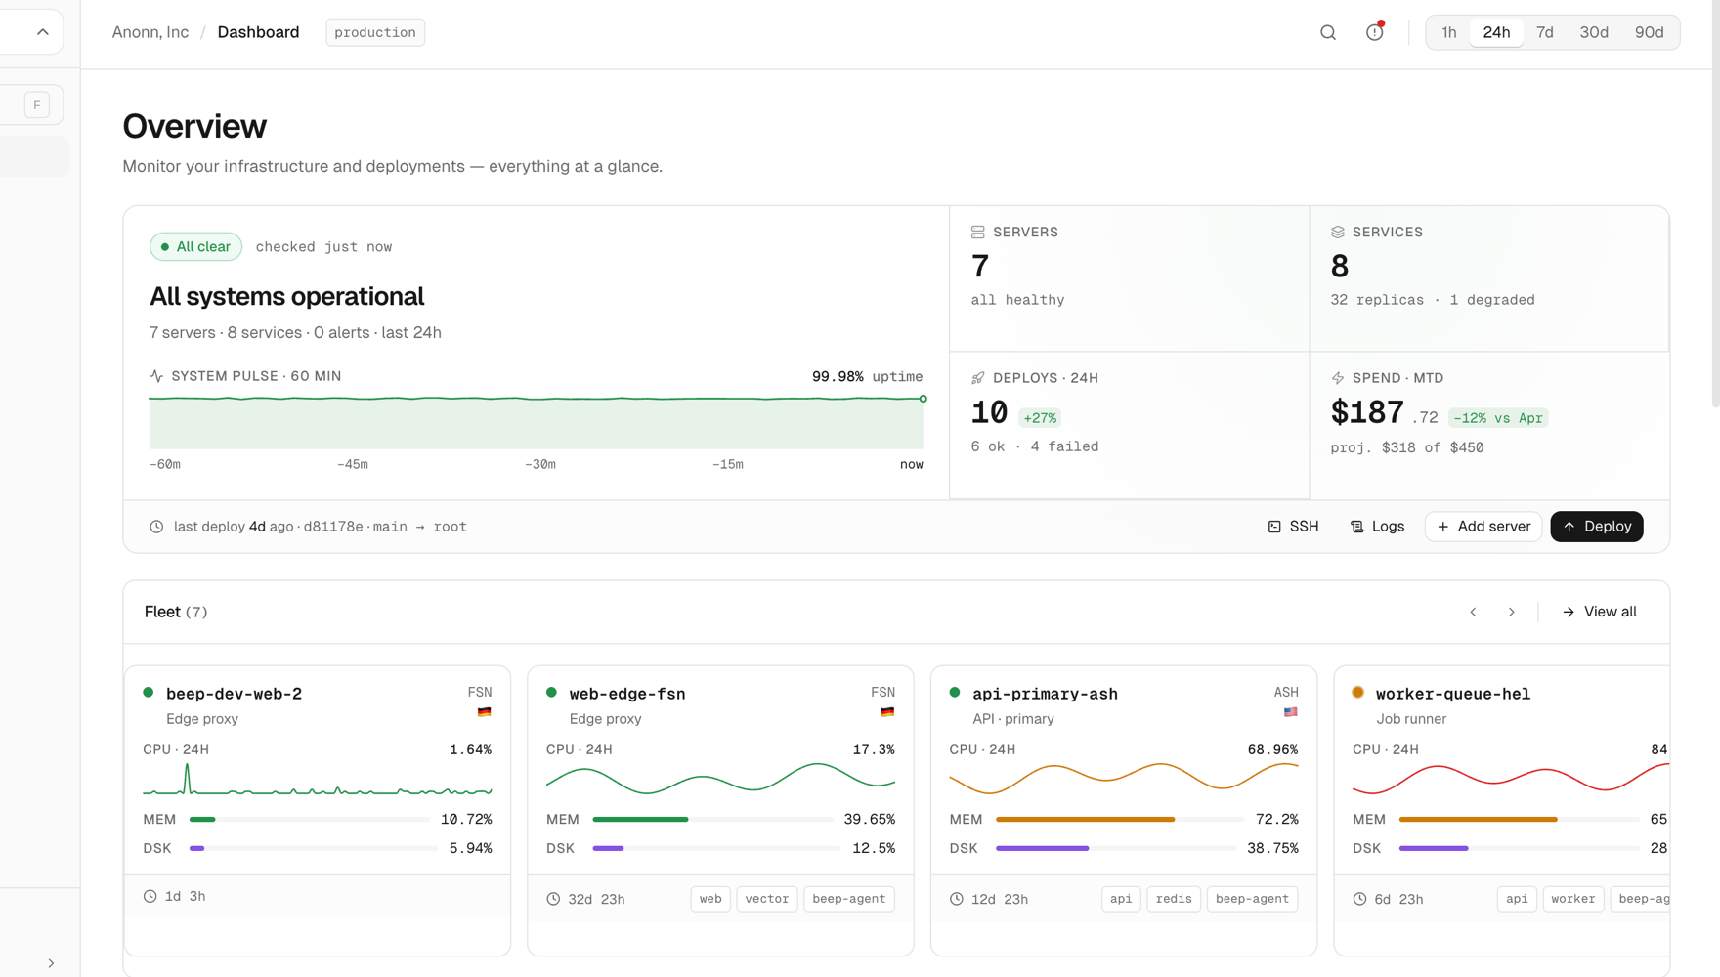Screen dimensions: 1720x977
Task: Open the alerts notification icon
Action: coord(1375,32)
